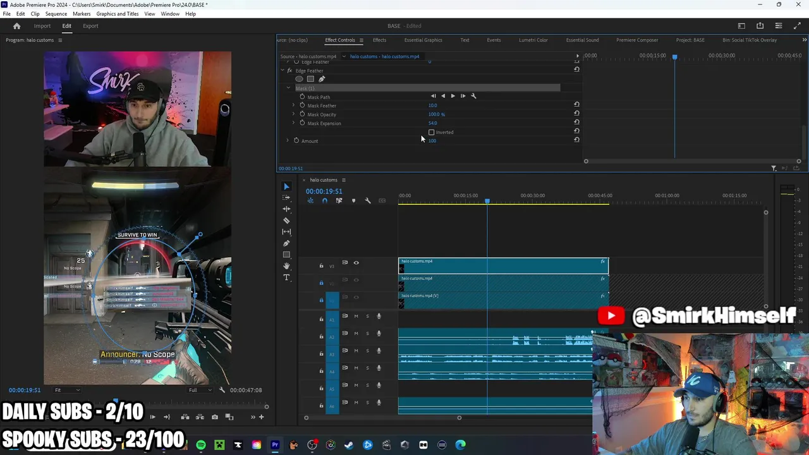
Task: Click the free draw bezier mask pen
Action: pos(321,79)
